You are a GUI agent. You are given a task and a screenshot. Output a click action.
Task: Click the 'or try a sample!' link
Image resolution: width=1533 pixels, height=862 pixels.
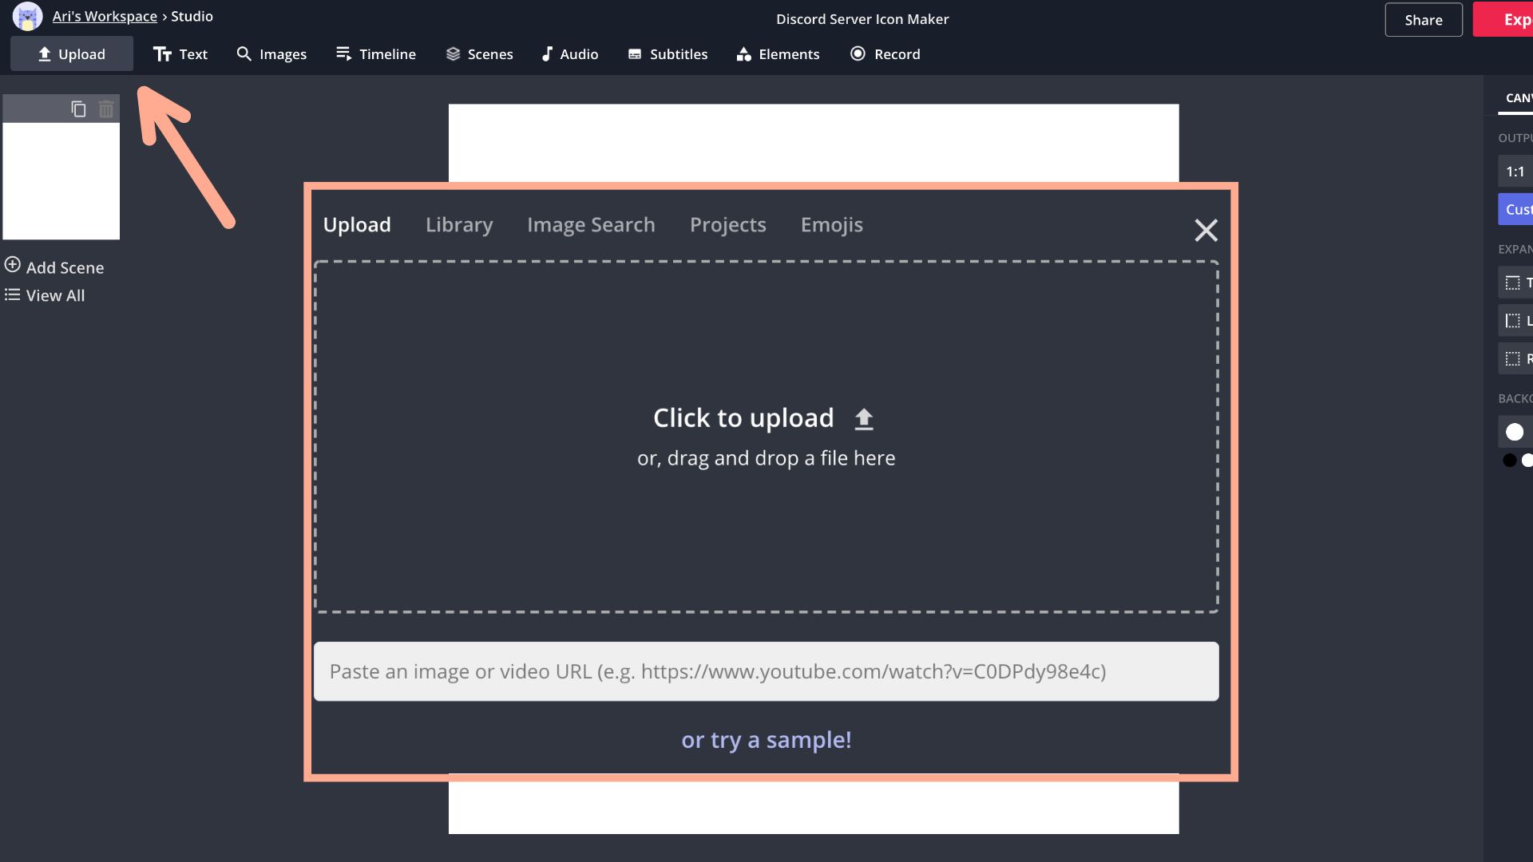point(766,740)
